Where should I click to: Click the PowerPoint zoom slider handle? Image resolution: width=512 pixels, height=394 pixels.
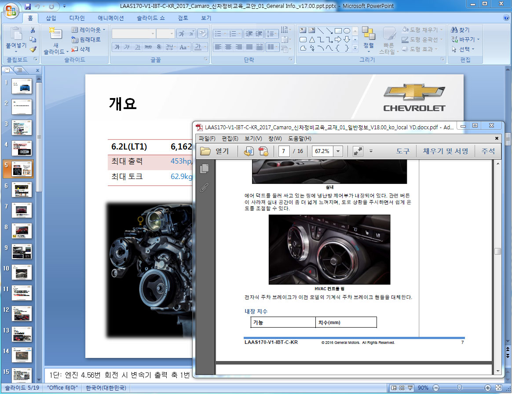click(x=459, y=388)
